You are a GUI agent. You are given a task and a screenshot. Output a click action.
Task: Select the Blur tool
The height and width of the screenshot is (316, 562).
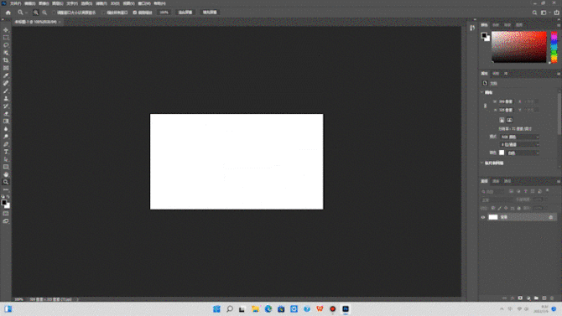coord(6,129)
